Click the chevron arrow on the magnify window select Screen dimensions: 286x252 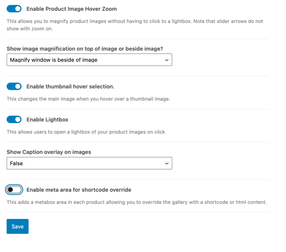click(x=166, y=60)
